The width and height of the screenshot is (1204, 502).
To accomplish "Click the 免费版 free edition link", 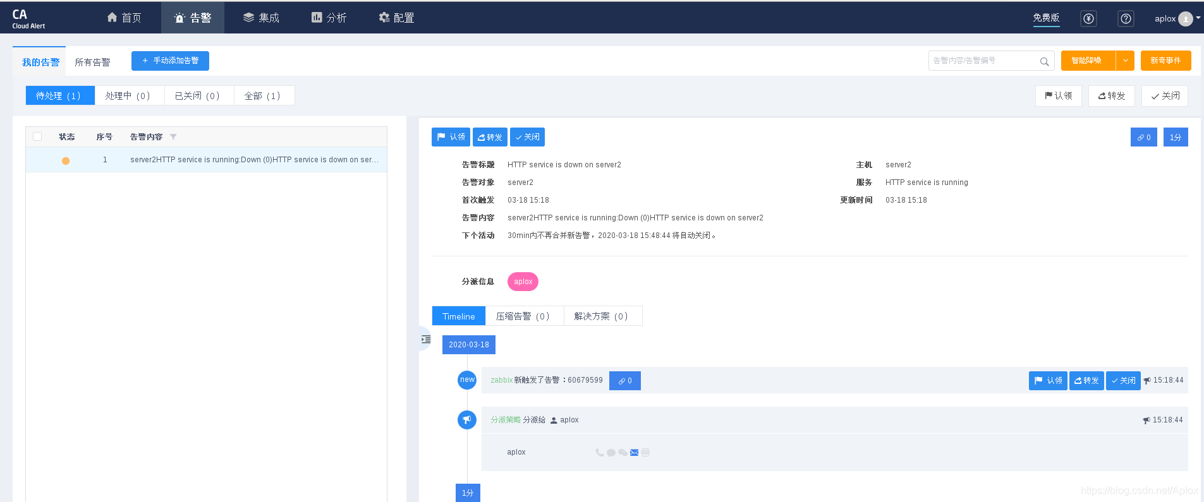I will click(x=1046, y=18).
